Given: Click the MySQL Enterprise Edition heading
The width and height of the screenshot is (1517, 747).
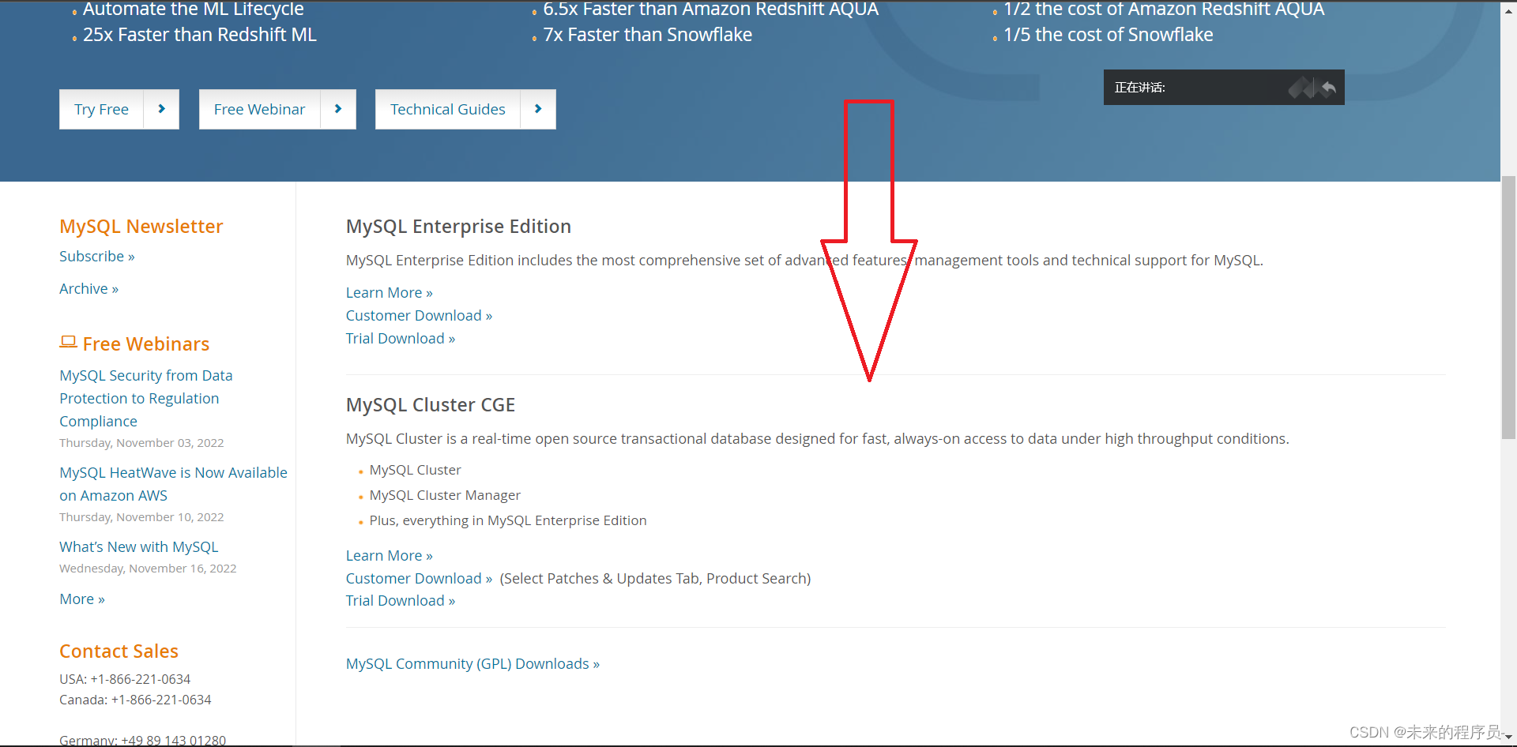Looking at the screenshot, I should click(458, 227).
